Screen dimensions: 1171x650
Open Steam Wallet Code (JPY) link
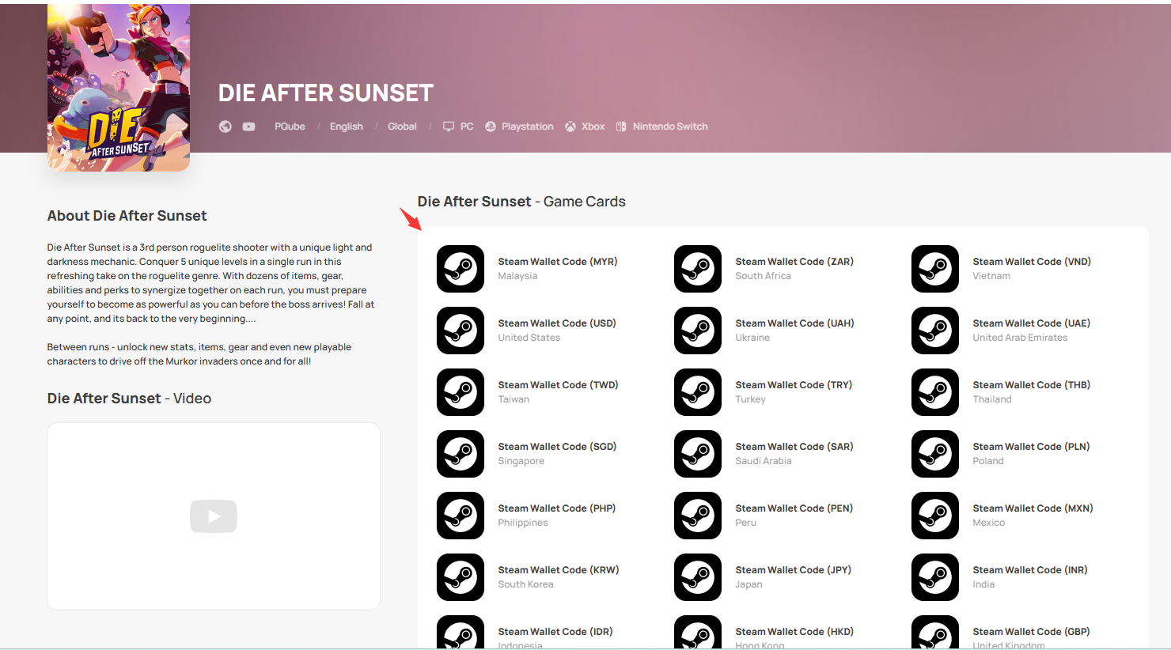point(794,570)
